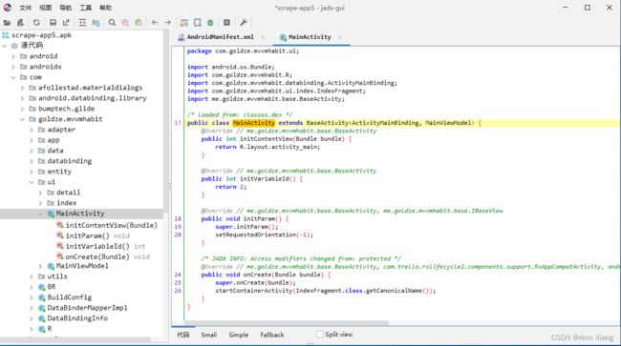Enable the Split view checkbox
The height and width of the screenshot is (346, 621).
320,335
